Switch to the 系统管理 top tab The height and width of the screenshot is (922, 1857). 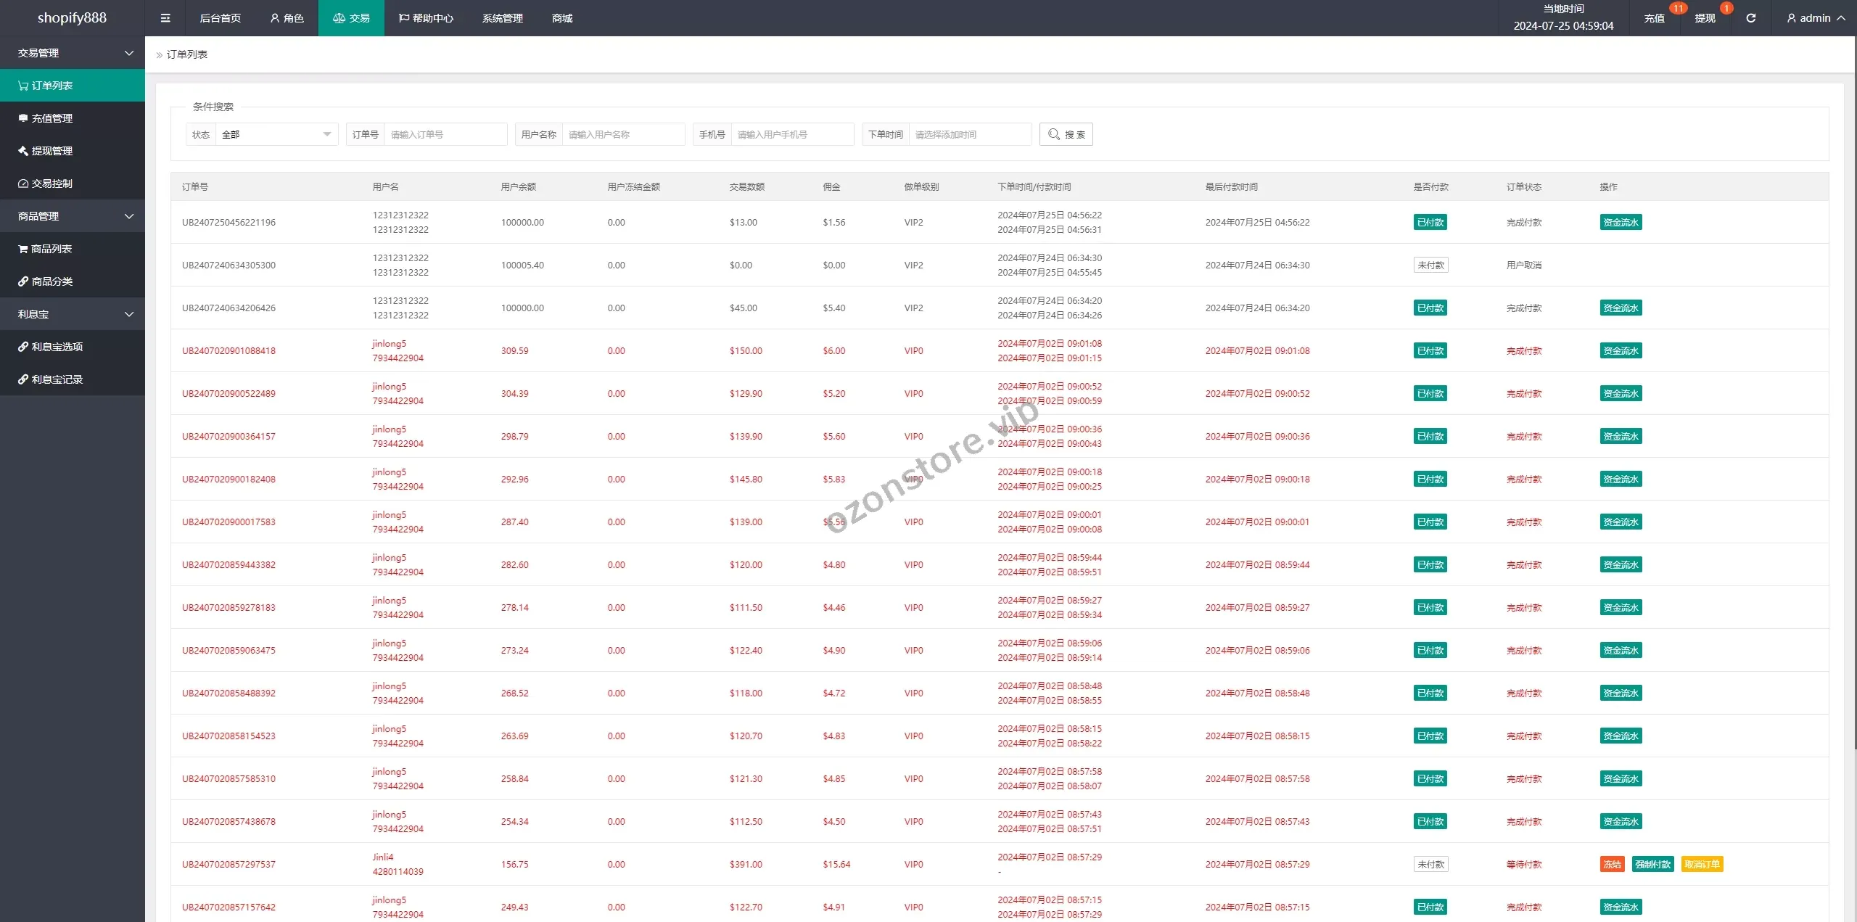[502, 18]
